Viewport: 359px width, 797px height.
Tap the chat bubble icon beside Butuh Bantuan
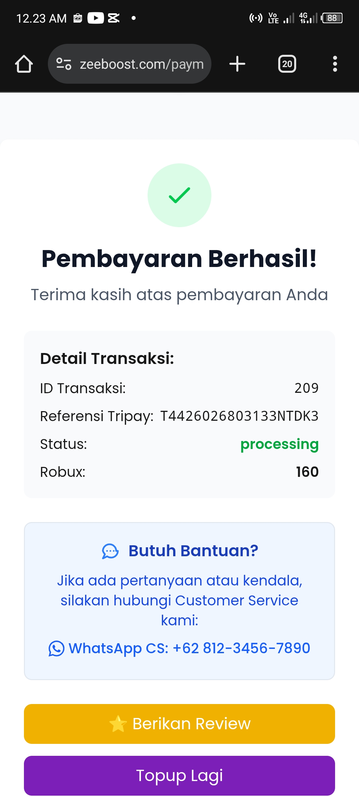coord(110,551)
